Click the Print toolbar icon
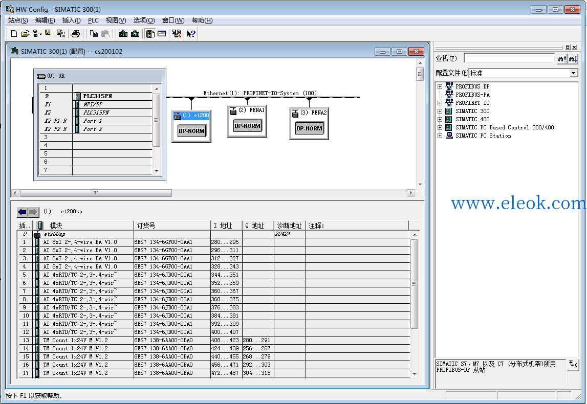The height and width of the screenshot is (404, 587). pyautogui.click(x=76, y=34)
